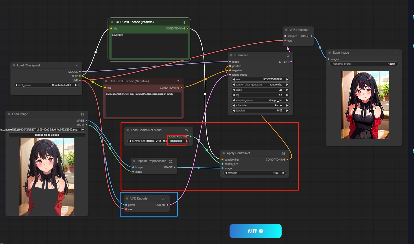414x244 pixels.
Task: Increase ControlNet strength with right arrow
Action: coord(283,173)
